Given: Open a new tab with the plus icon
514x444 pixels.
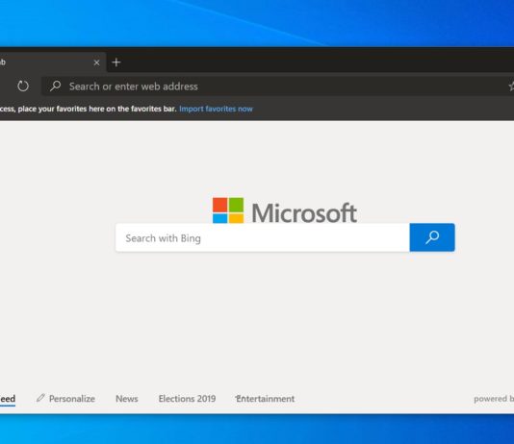Looking at the screenshot, I should [116, 62].
